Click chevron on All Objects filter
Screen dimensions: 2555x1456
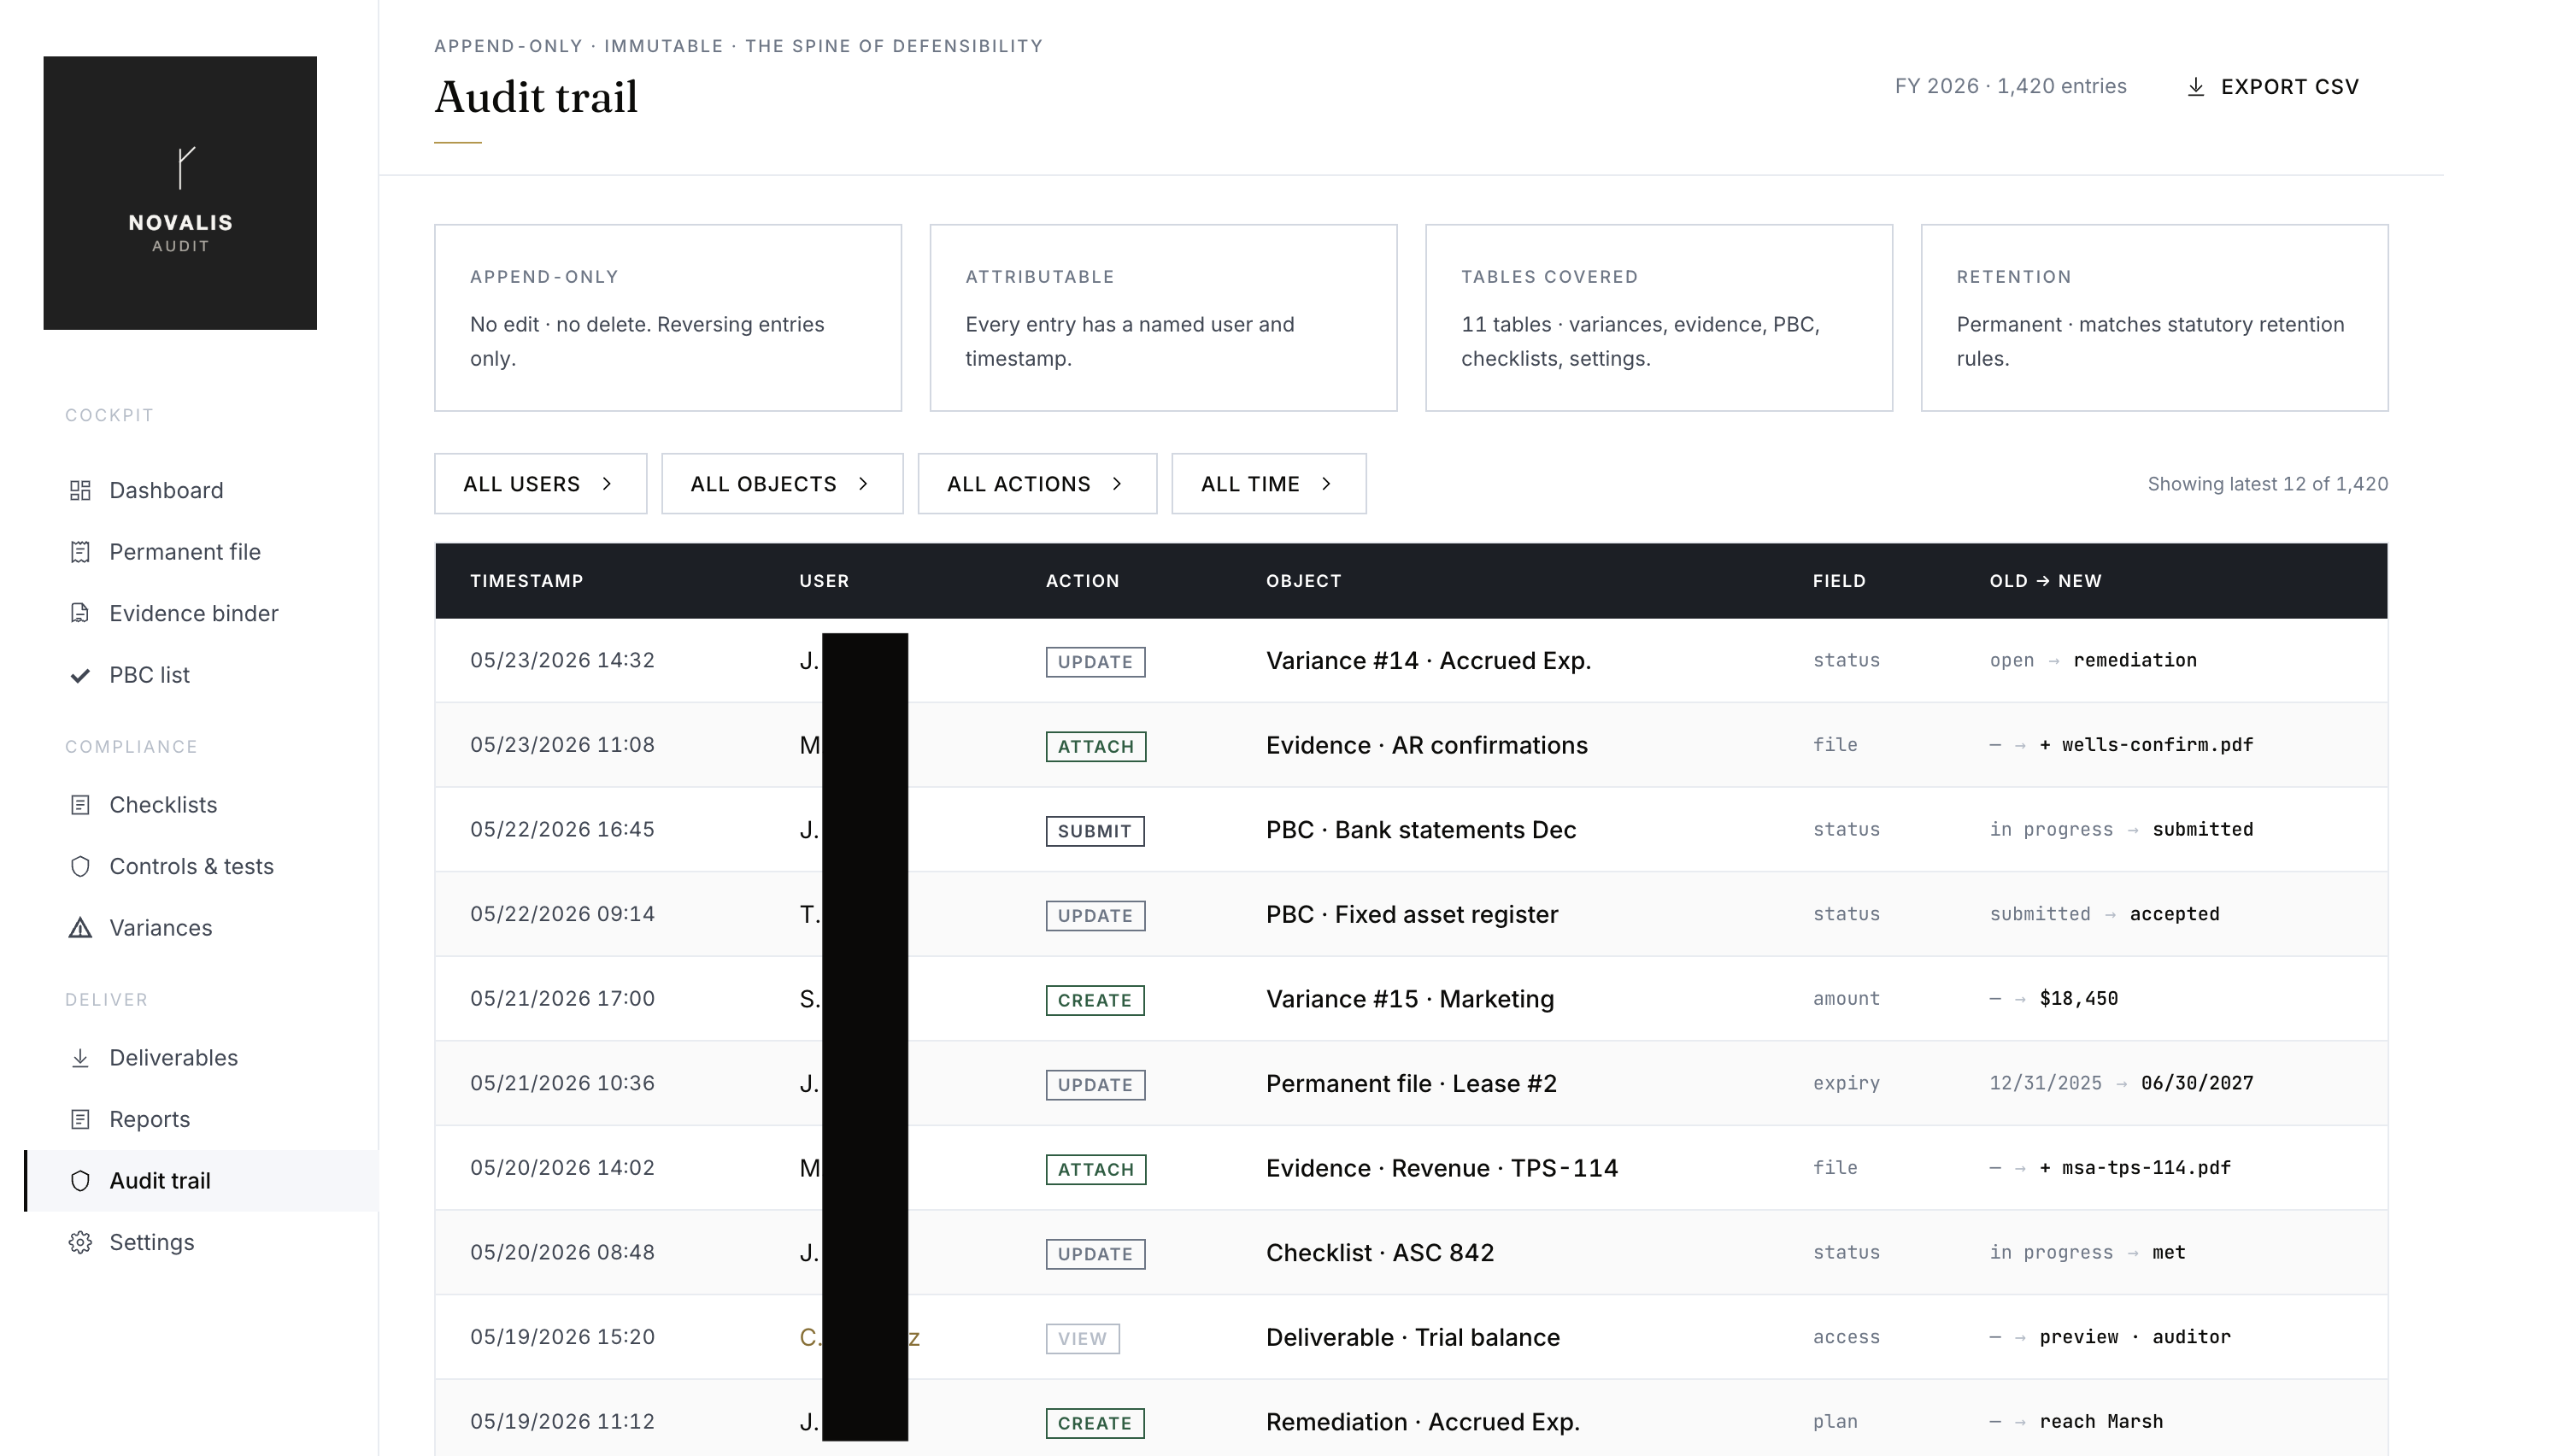point(863,484)
